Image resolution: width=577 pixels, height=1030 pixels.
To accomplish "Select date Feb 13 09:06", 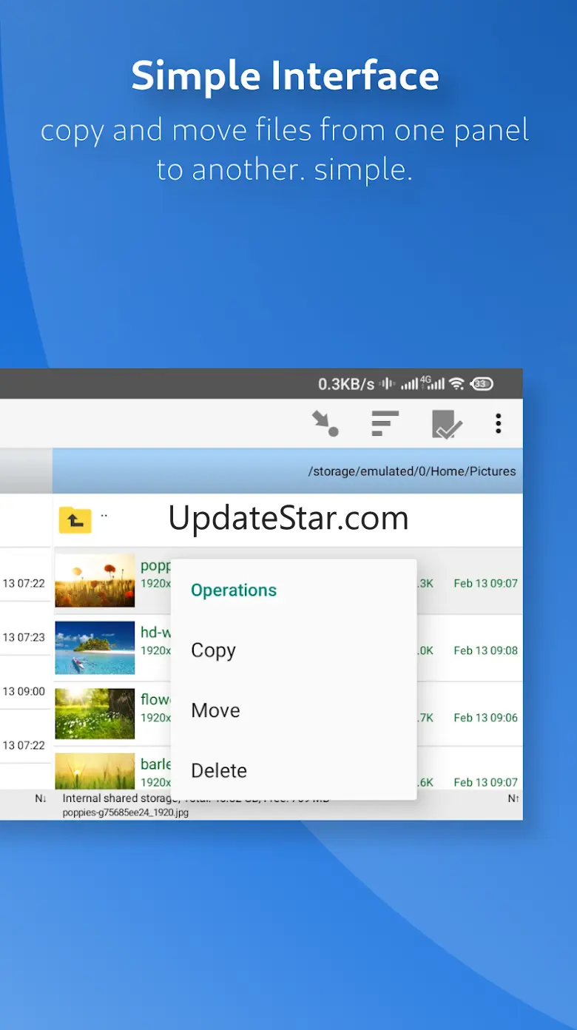I will coord(486,717).
